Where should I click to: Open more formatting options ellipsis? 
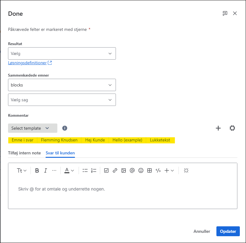(54, 170)
